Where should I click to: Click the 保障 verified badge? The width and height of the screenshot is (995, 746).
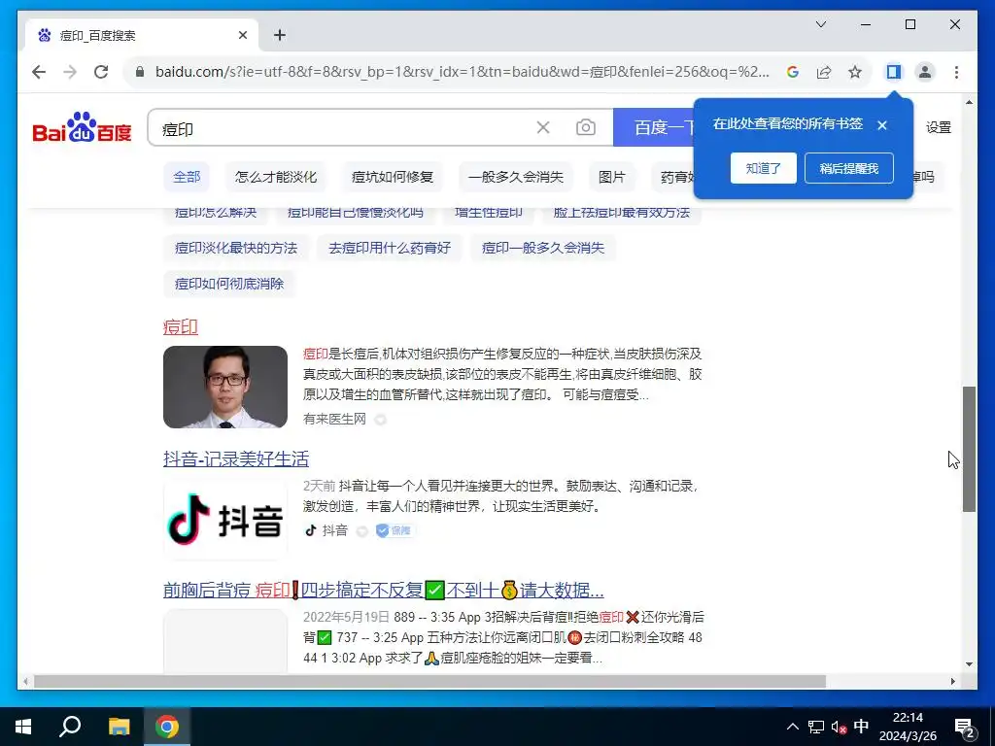(395, 530)
